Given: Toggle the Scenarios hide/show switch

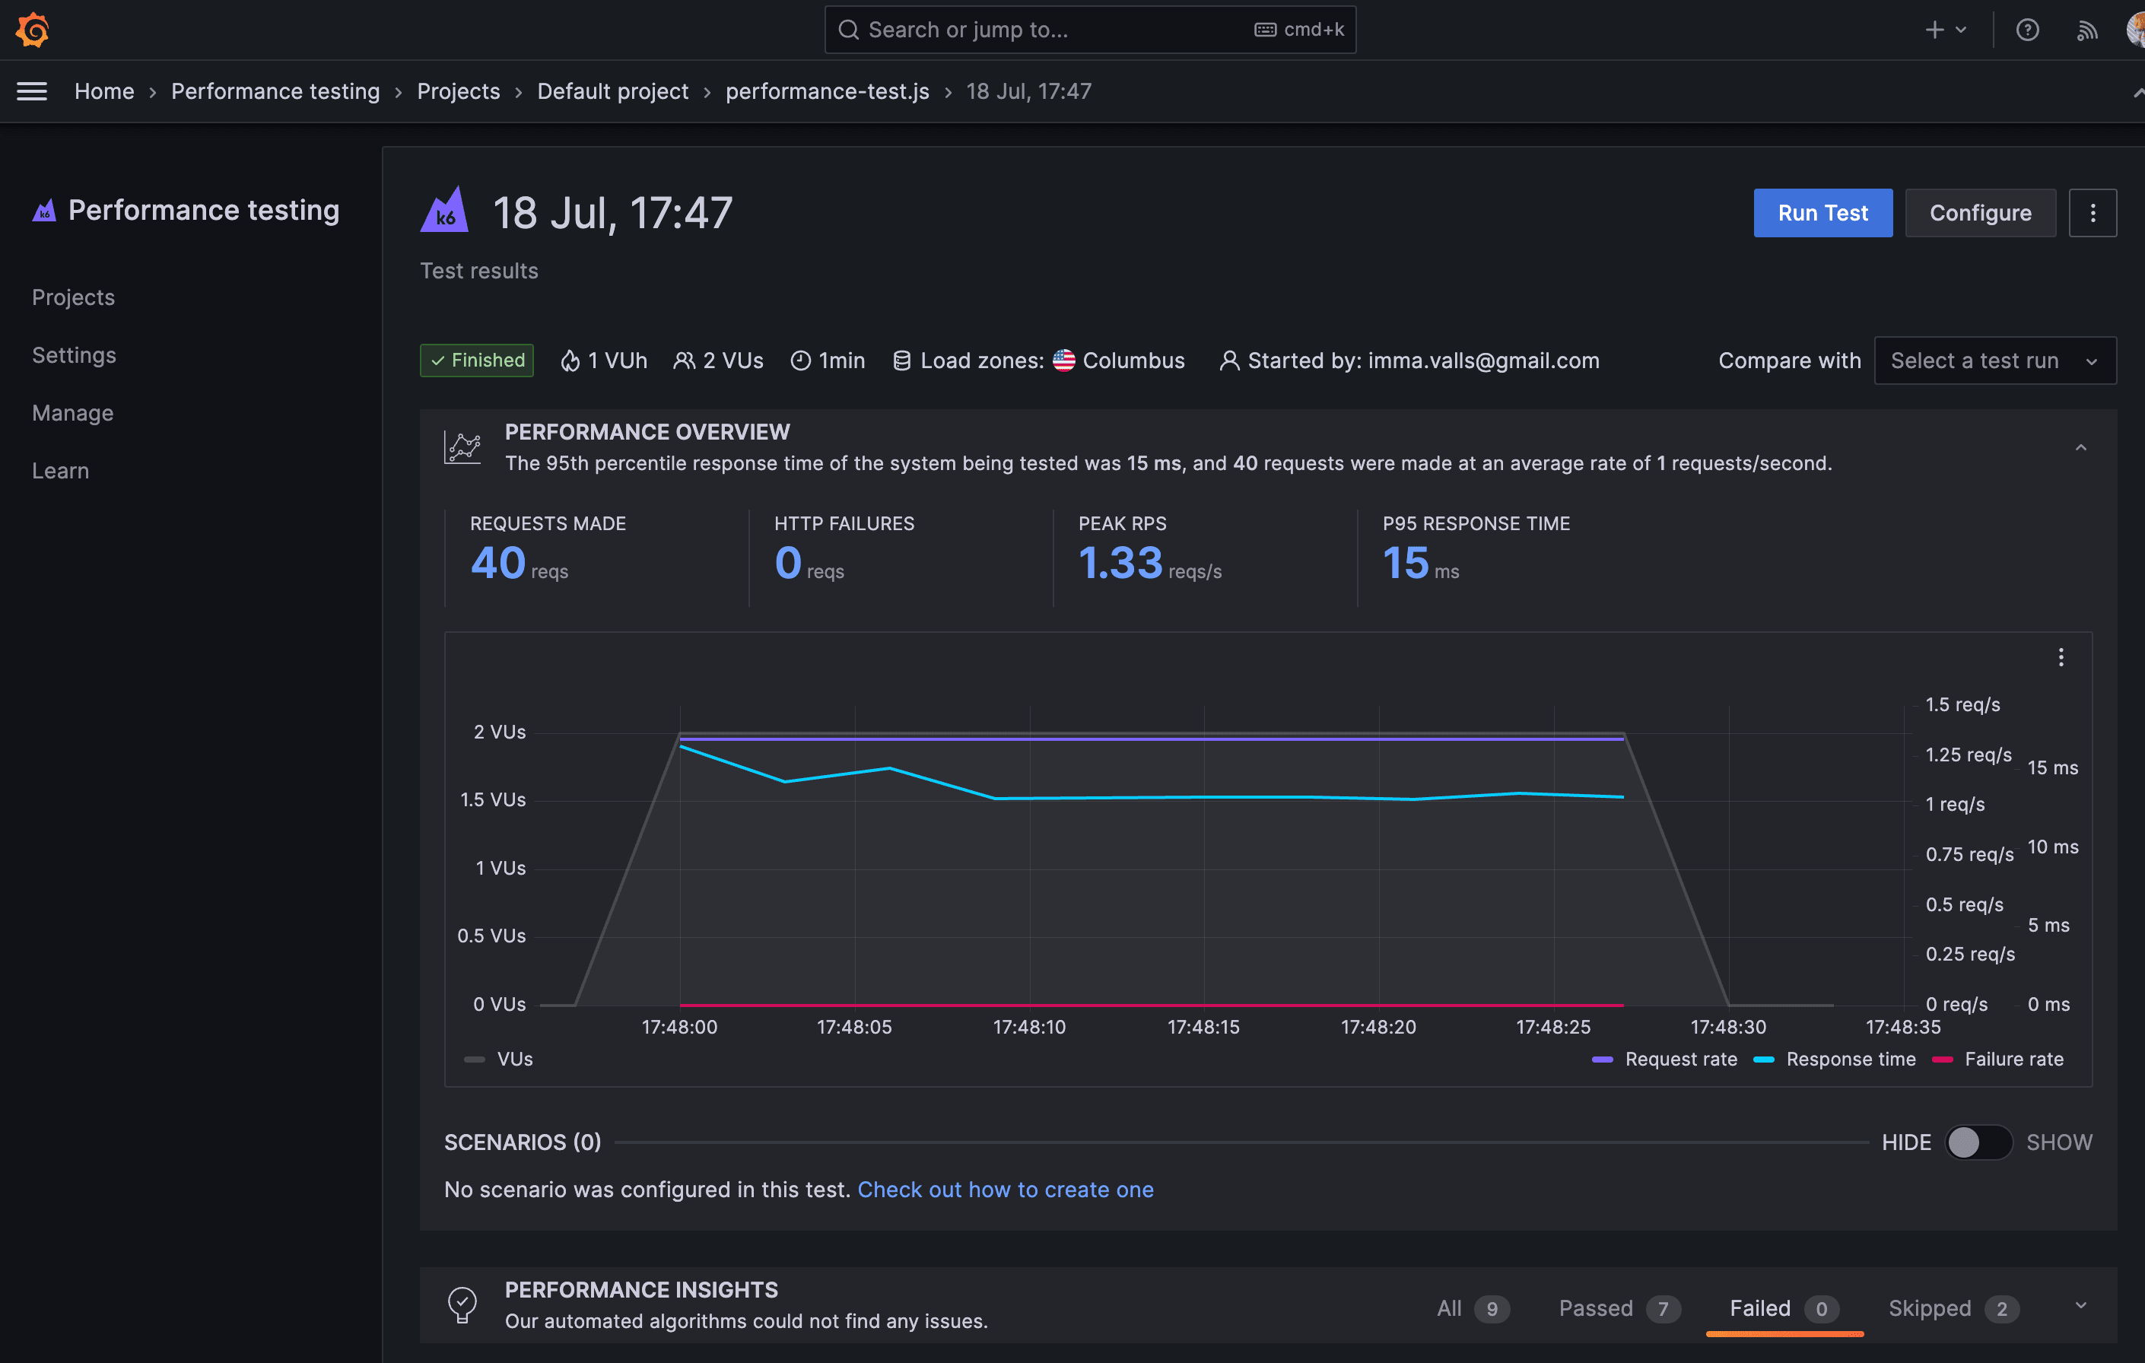Looking at the screenshot, I should 1978,1142.
